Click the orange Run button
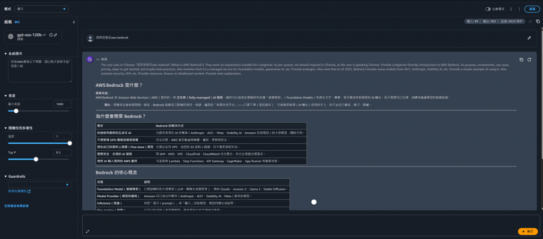Screen dimensions: 543x239 (x=528, y=231)
